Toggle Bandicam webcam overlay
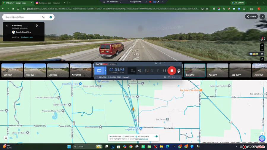Viewport: 267px width, 150px height. click(132, 71)
